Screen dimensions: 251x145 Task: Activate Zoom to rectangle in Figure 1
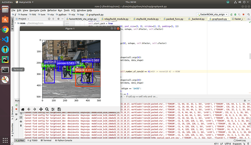[47, 109]
